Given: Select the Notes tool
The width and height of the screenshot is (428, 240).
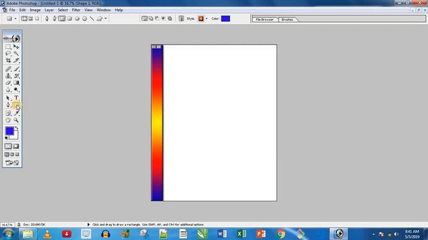Looking at the screenshot, I should [8, 113].
